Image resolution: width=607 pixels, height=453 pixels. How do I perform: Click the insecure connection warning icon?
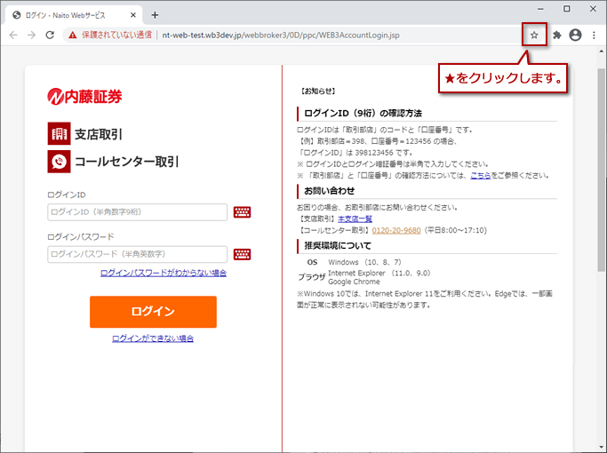click(74, 36)
